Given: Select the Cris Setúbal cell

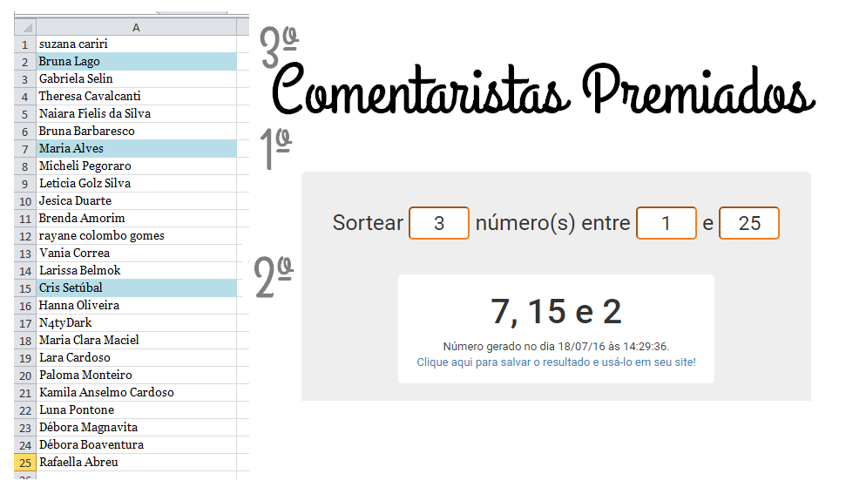Looking at the screenshot, I should point(136,288).
